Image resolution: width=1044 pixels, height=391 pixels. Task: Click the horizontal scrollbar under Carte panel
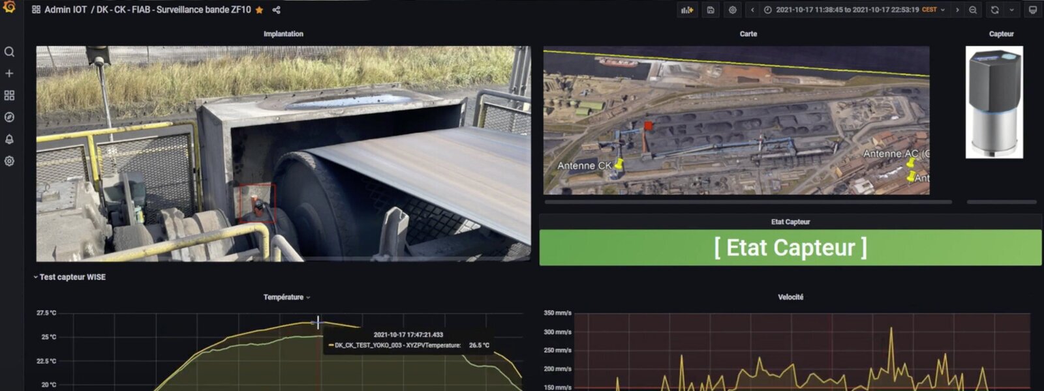(748, 202)
